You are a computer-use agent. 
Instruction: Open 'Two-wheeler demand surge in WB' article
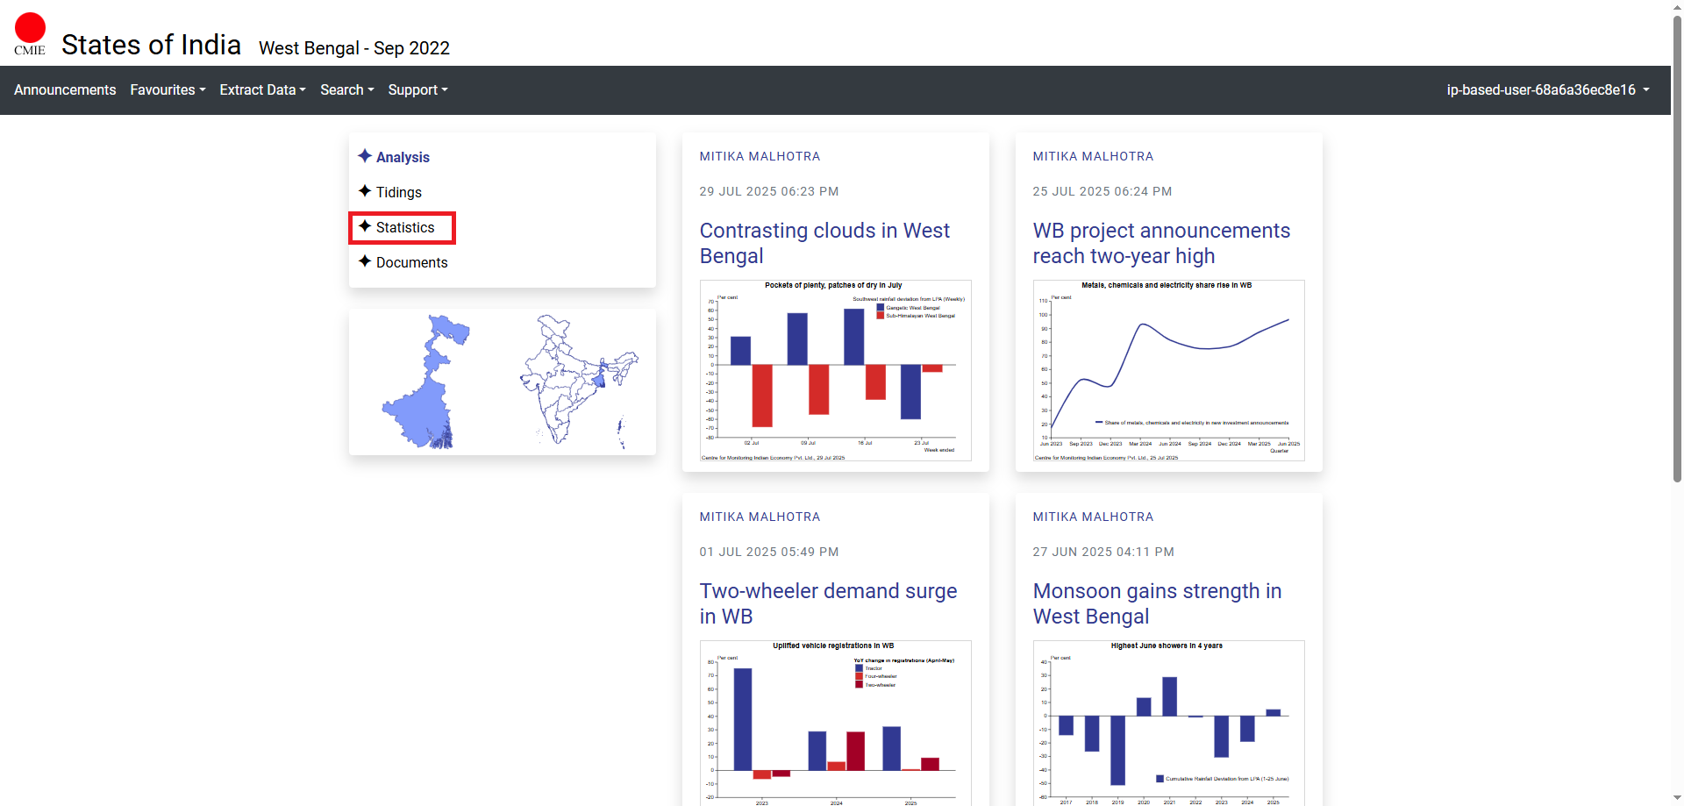pyautogui.click(x=828, y=603)
